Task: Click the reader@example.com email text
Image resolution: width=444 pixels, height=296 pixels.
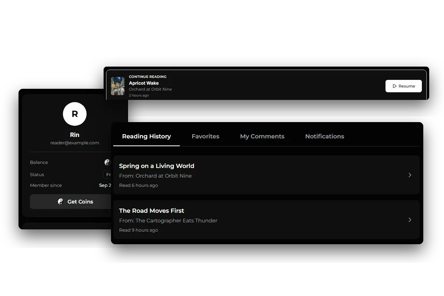Action: (75, 143)
